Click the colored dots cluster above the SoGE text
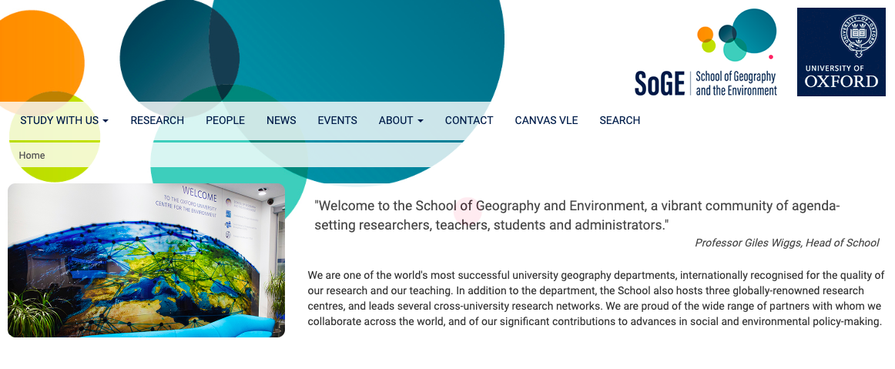Screen dimensions: 895x369 pos(736,35)
